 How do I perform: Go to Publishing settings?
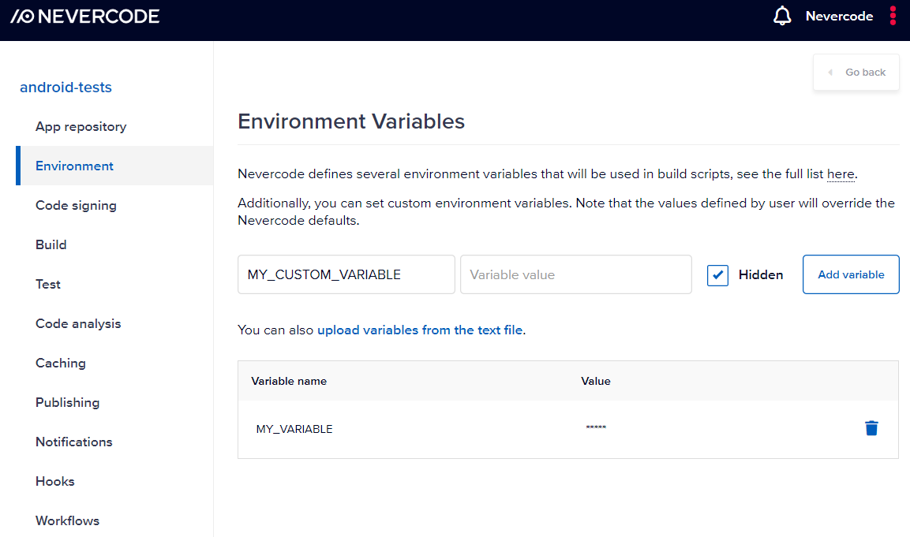(68, 402)
